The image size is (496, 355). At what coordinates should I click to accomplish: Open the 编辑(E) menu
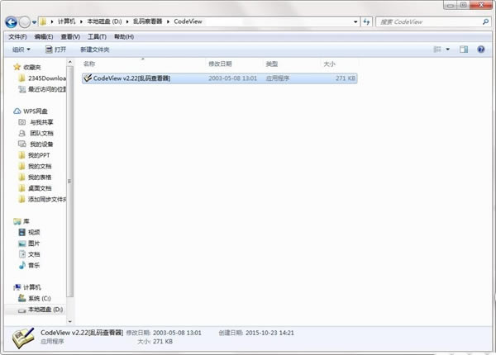coord(44,37)
